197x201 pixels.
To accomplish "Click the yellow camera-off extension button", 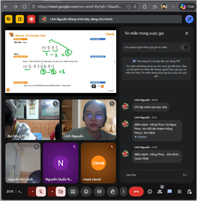I will click(9, 19).
